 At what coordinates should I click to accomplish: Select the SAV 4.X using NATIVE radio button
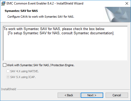[x=8, y=71]
